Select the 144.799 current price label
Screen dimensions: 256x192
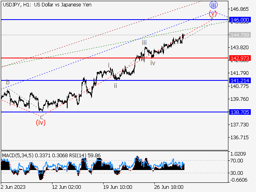pyautogui.click(x=240, y=35)
